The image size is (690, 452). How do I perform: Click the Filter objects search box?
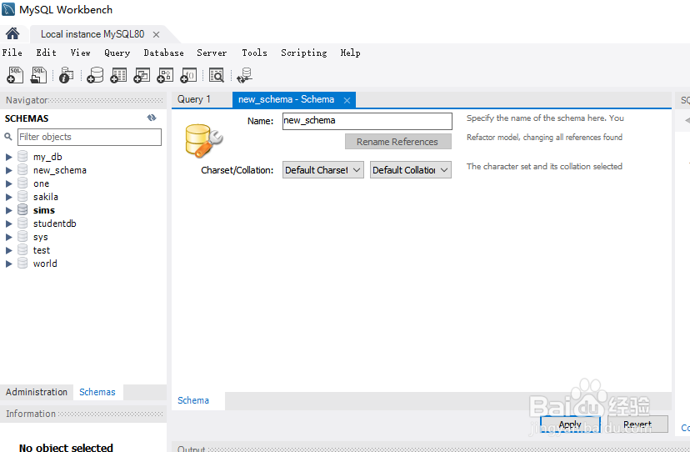pyautogui.click(x=89, y=137)
